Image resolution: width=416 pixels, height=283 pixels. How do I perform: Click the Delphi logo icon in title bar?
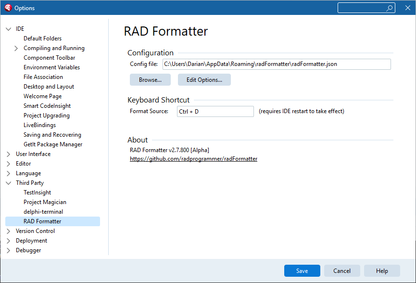(x=8, y=8)
